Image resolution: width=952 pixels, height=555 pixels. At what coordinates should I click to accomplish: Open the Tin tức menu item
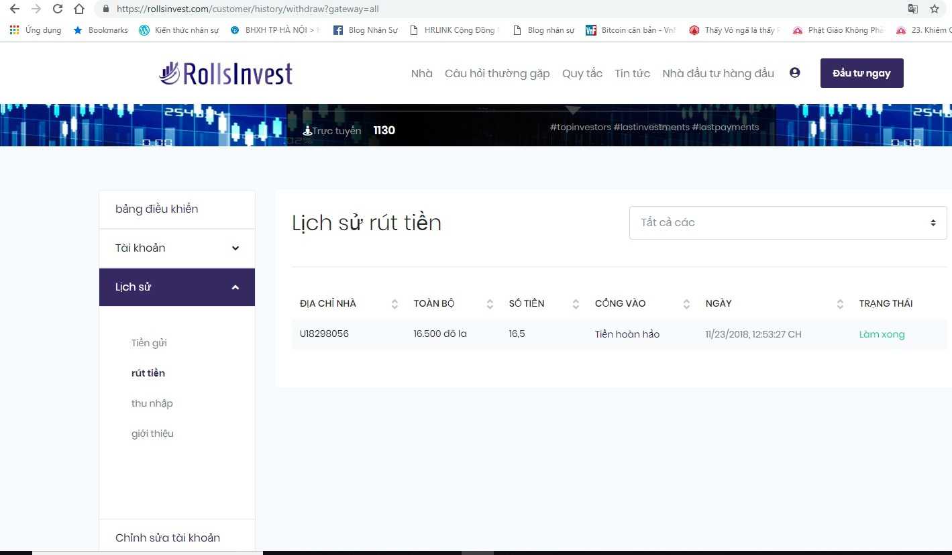click(632, 74)
